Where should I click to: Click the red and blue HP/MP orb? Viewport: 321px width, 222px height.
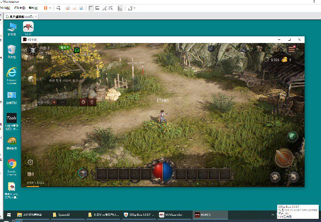[x=163, y=171]
